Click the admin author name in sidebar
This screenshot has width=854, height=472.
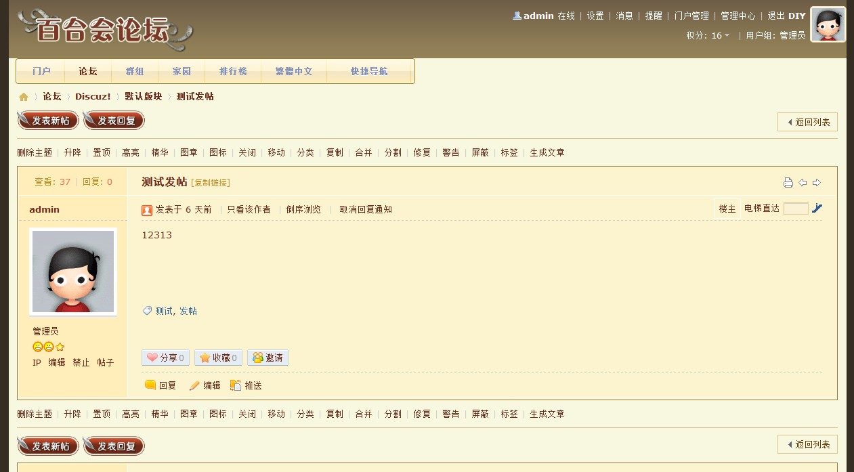(44, 210)
